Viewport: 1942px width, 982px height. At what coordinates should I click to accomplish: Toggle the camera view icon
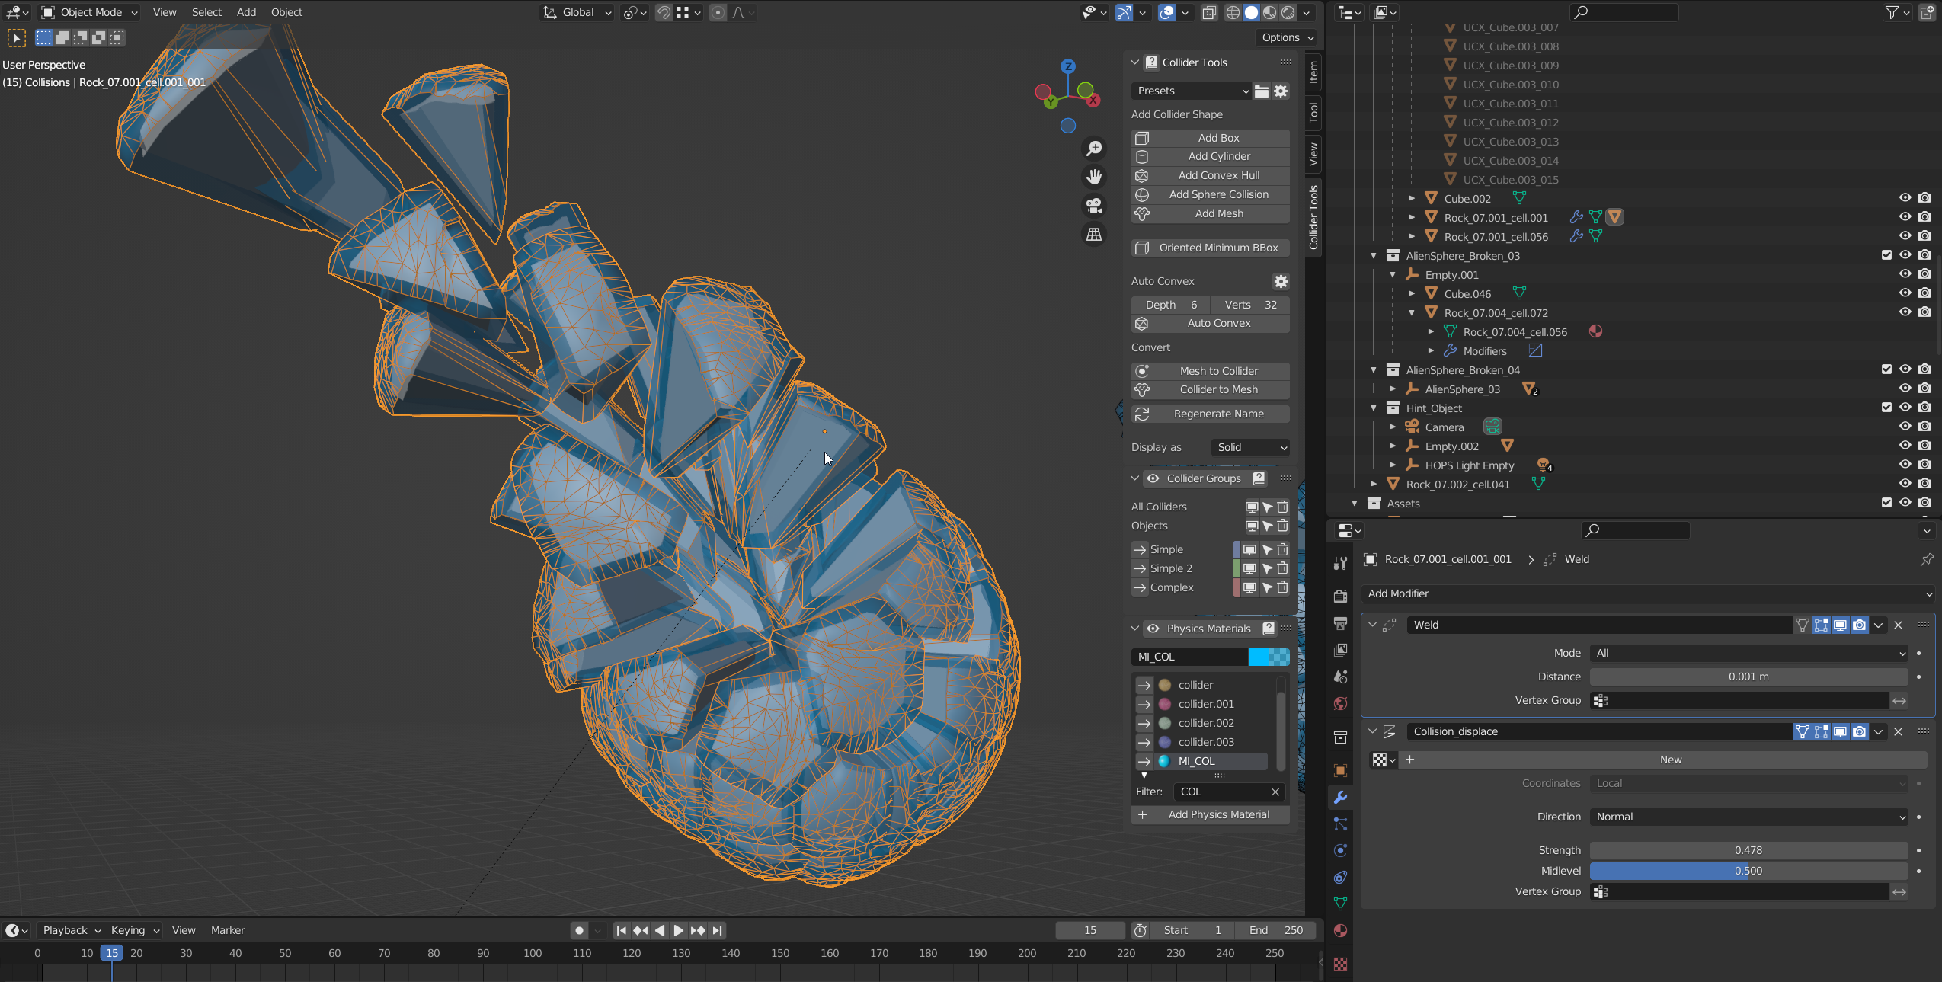(1093, 206)
